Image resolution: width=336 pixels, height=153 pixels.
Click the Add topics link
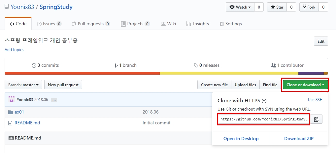tap(14, 50)
